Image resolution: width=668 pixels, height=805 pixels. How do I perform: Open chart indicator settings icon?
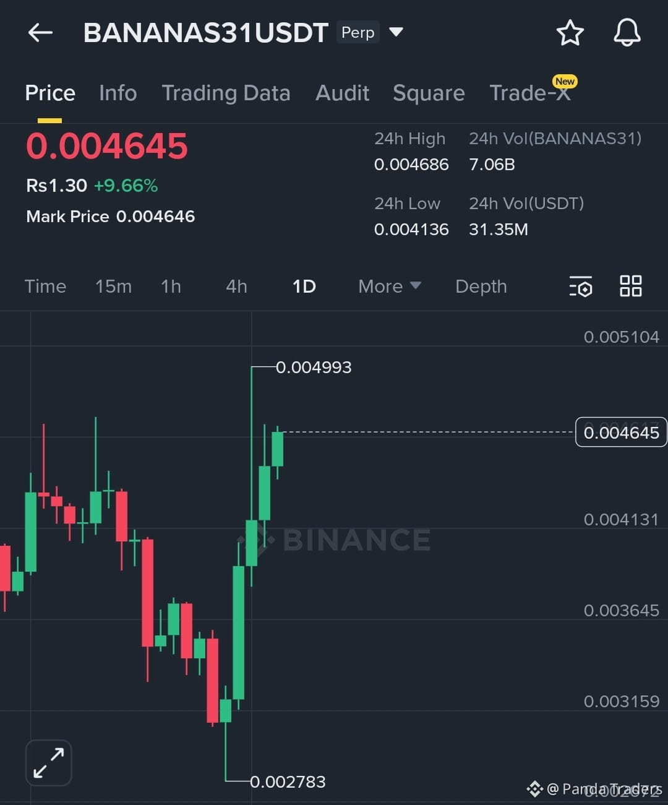click(x=580, y=286)
